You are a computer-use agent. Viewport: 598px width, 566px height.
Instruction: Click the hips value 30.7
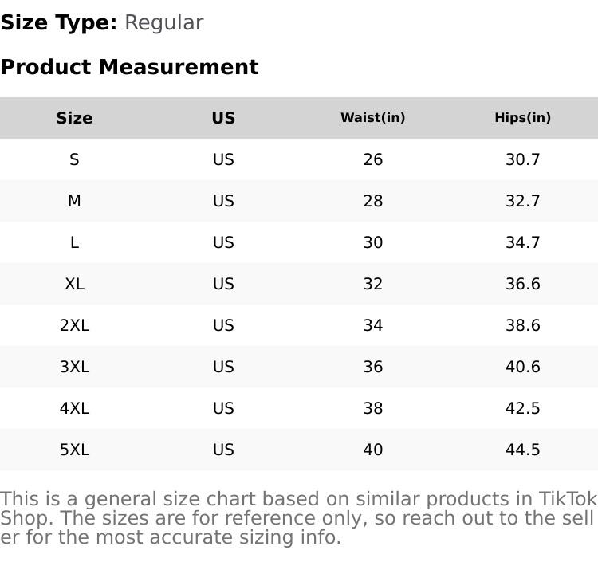pos(522,159)
